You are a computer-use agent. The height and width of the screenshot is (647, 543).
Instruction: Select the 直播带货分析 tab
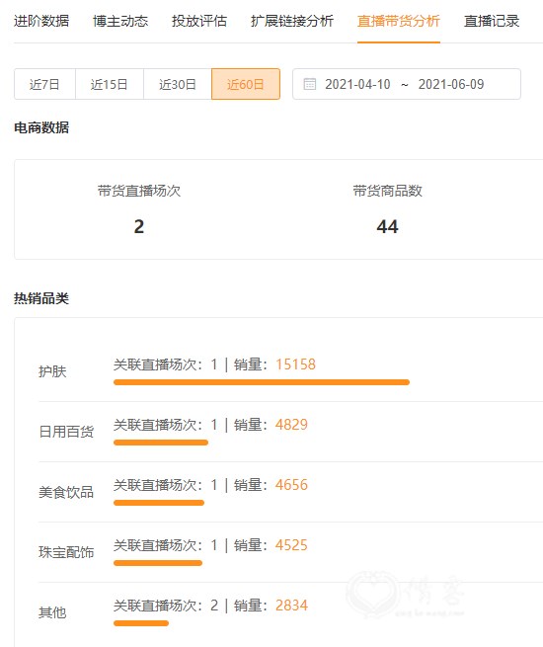pos(399,21)
